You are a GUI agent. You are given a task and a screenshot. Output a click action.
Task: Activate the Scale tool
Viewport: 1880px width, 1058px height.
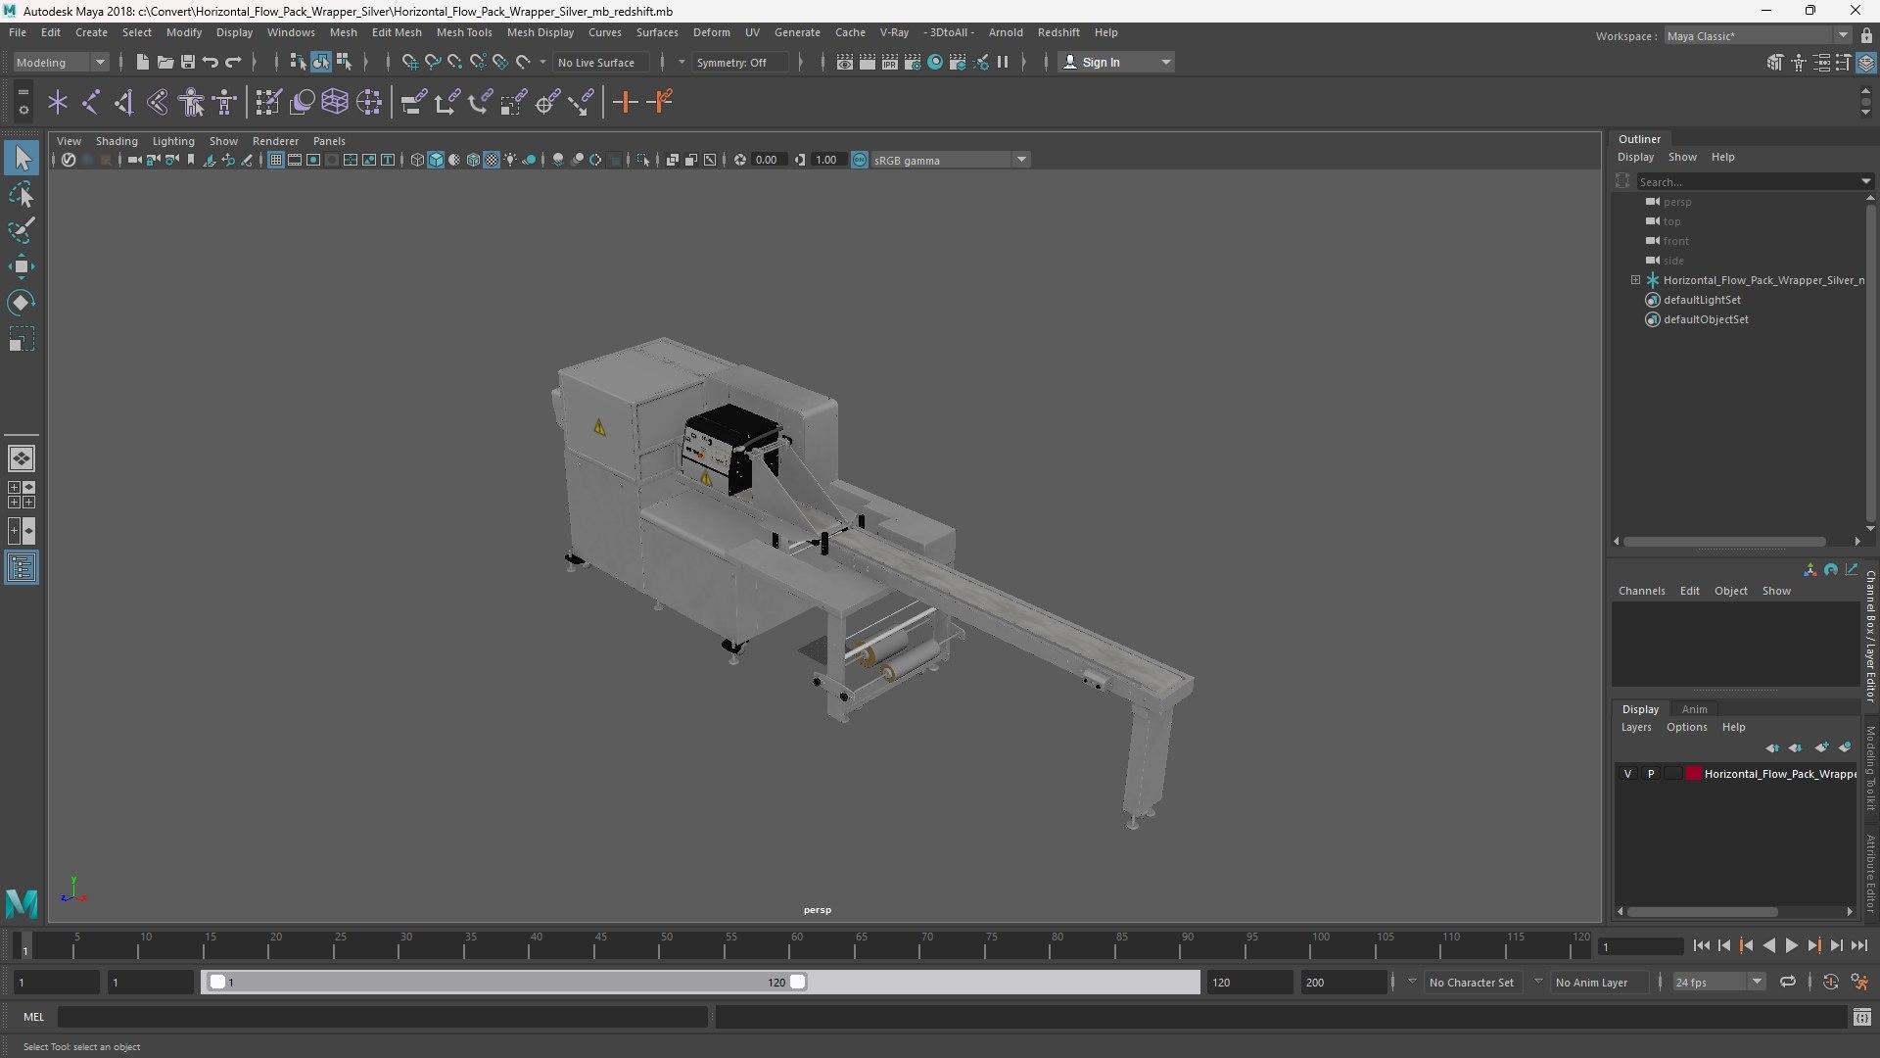pos(22,339)
